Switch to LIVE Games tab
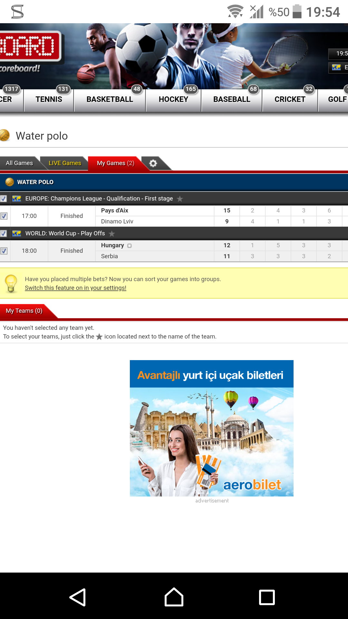 point(65,163)
